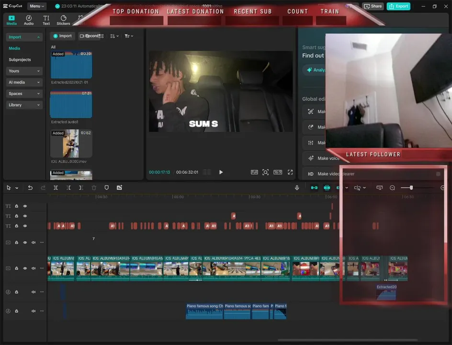Select the Extracted audio1 thumbnail
452x345 pixels.
(71, 104)
